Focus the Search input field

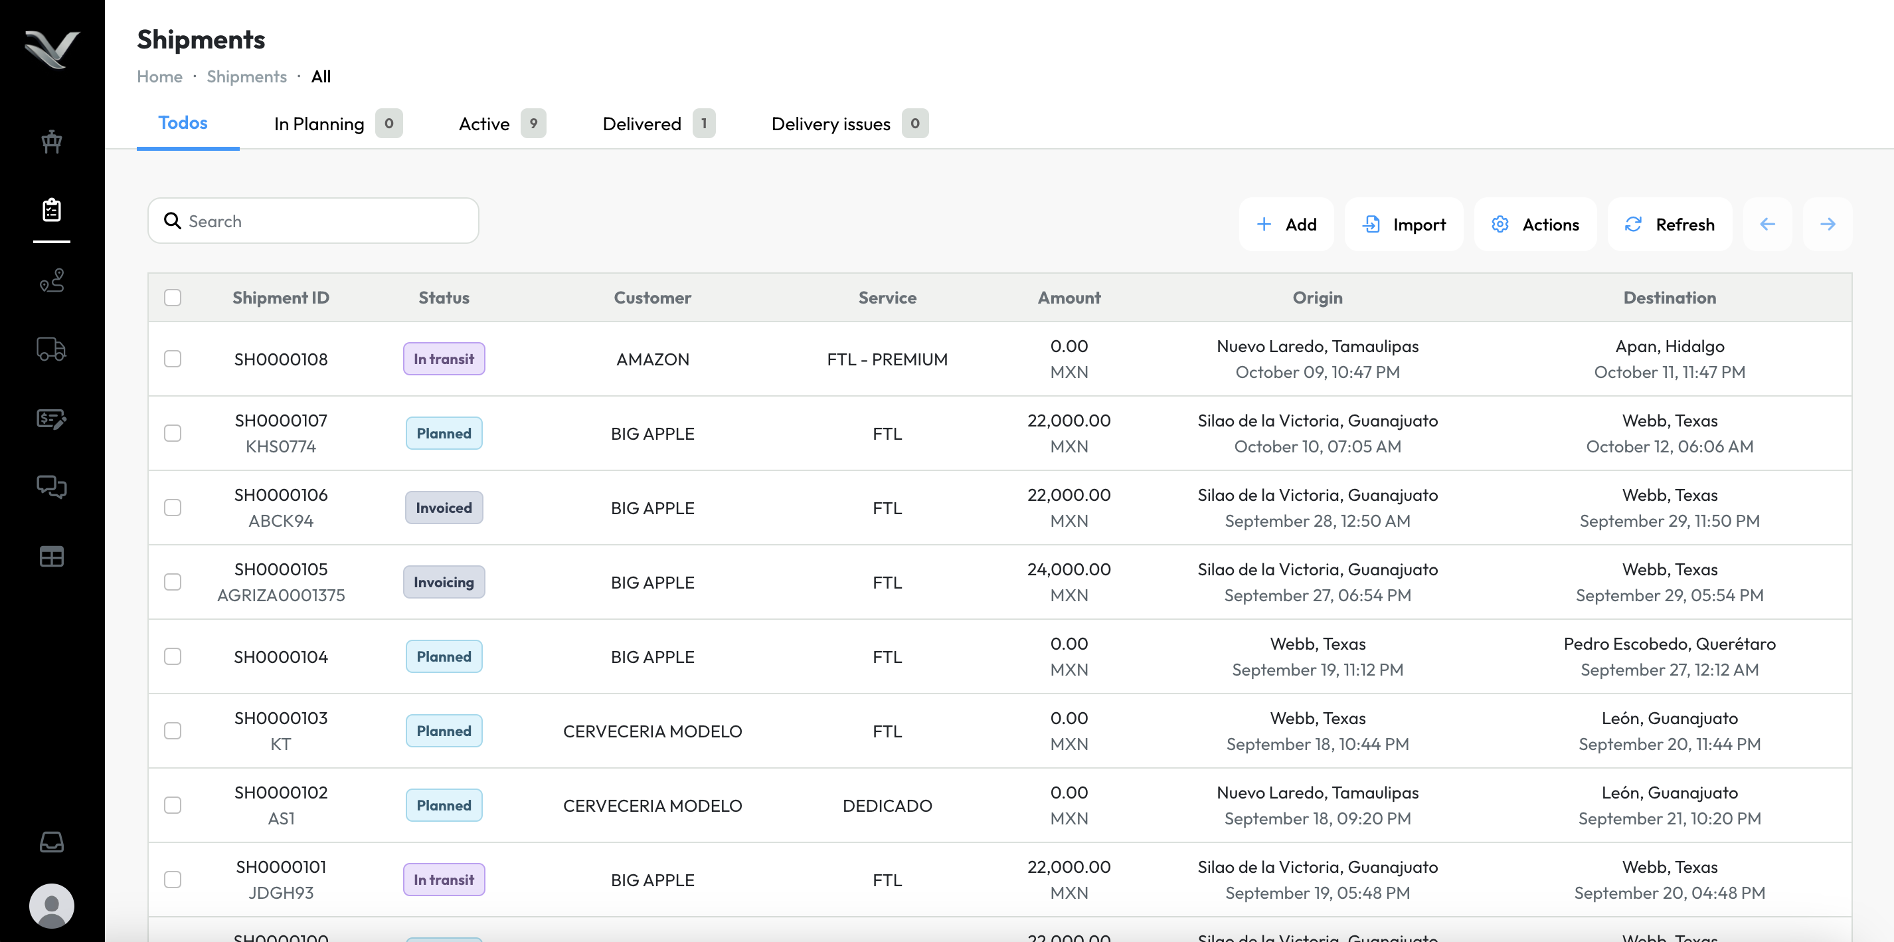[323, 221]
